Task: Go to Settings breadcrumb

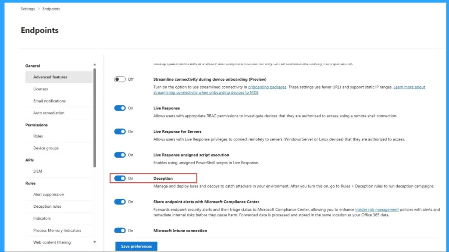Action: (x=28, y=9)
